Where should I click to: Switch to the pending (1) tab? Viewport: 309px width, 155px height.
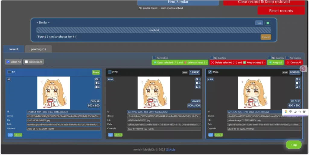[x=38, y=49]
